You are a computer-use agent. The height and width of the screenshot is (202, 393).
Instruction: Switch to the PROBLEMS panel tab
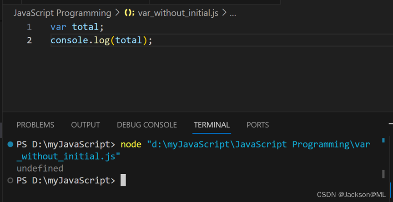tap(35, 125)
